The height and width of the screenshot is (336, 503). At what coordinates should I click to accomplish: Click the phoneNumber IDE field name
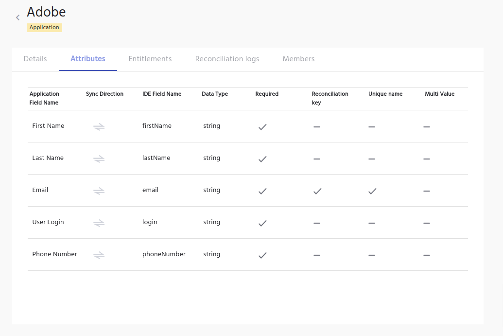(x=164, y=254)
